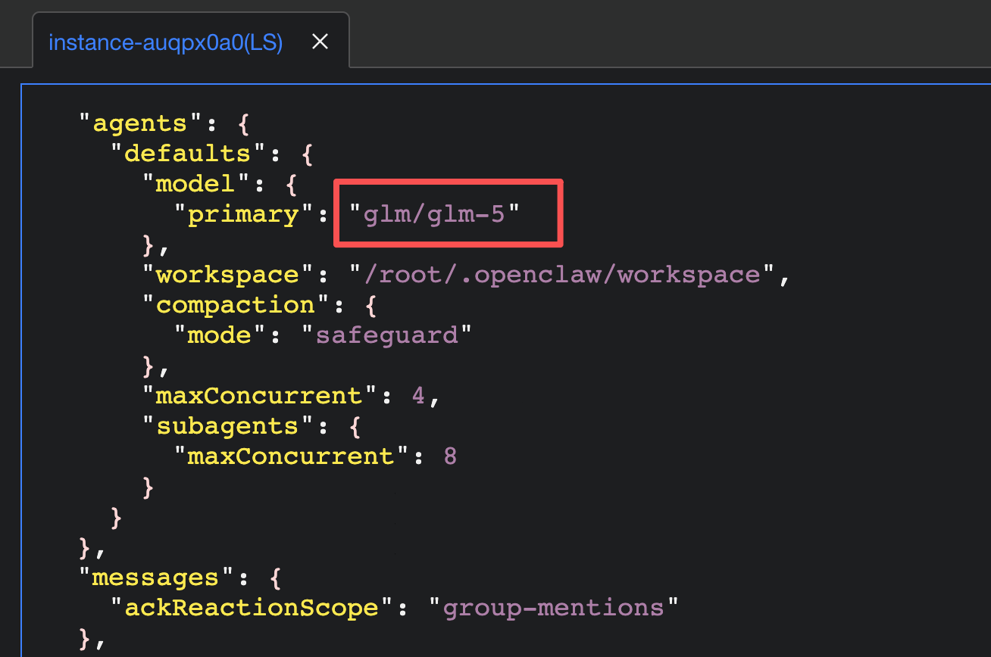Select the instance-auqpx0a0(LS) tab

click(165, 42)
